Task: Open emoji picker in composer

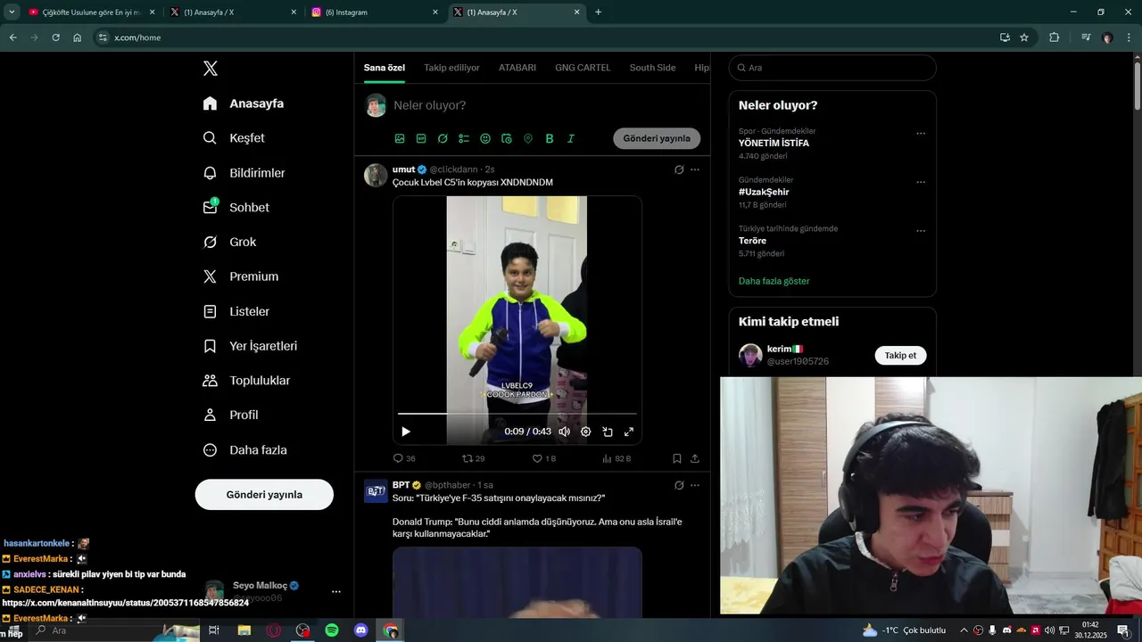Action: (485, 139)
